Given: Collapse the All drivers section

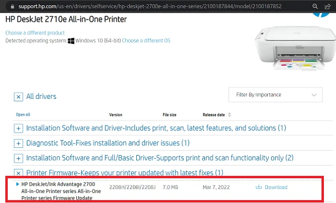Looking at the screenshot, I should click(18, 97).
